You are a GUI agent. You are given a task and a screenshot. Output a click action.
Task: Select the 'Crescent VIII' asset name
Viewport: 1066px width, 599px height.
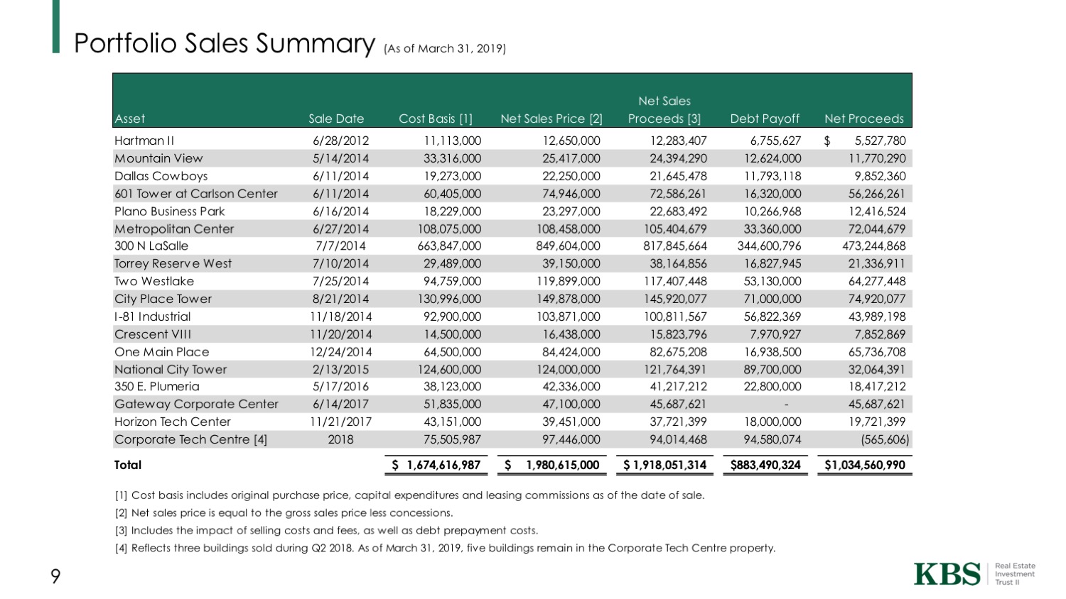(x=153, y=334)
